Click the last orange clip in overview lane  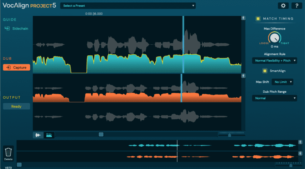coord(263,157)
